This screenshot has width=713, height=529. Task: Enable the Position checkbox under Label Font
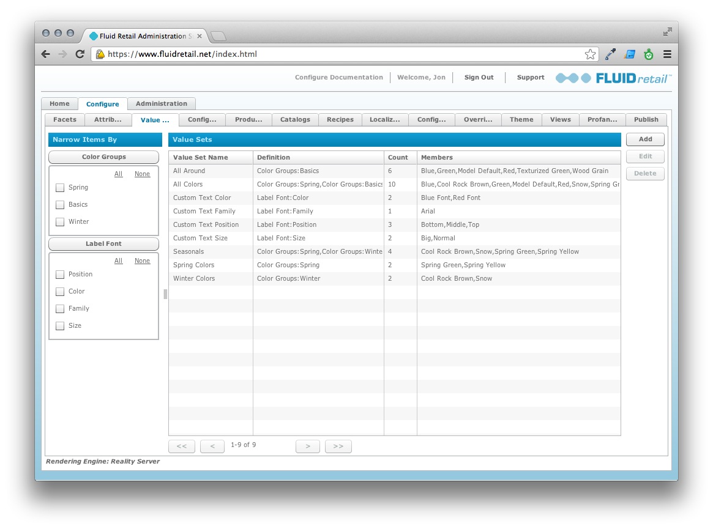59,274
